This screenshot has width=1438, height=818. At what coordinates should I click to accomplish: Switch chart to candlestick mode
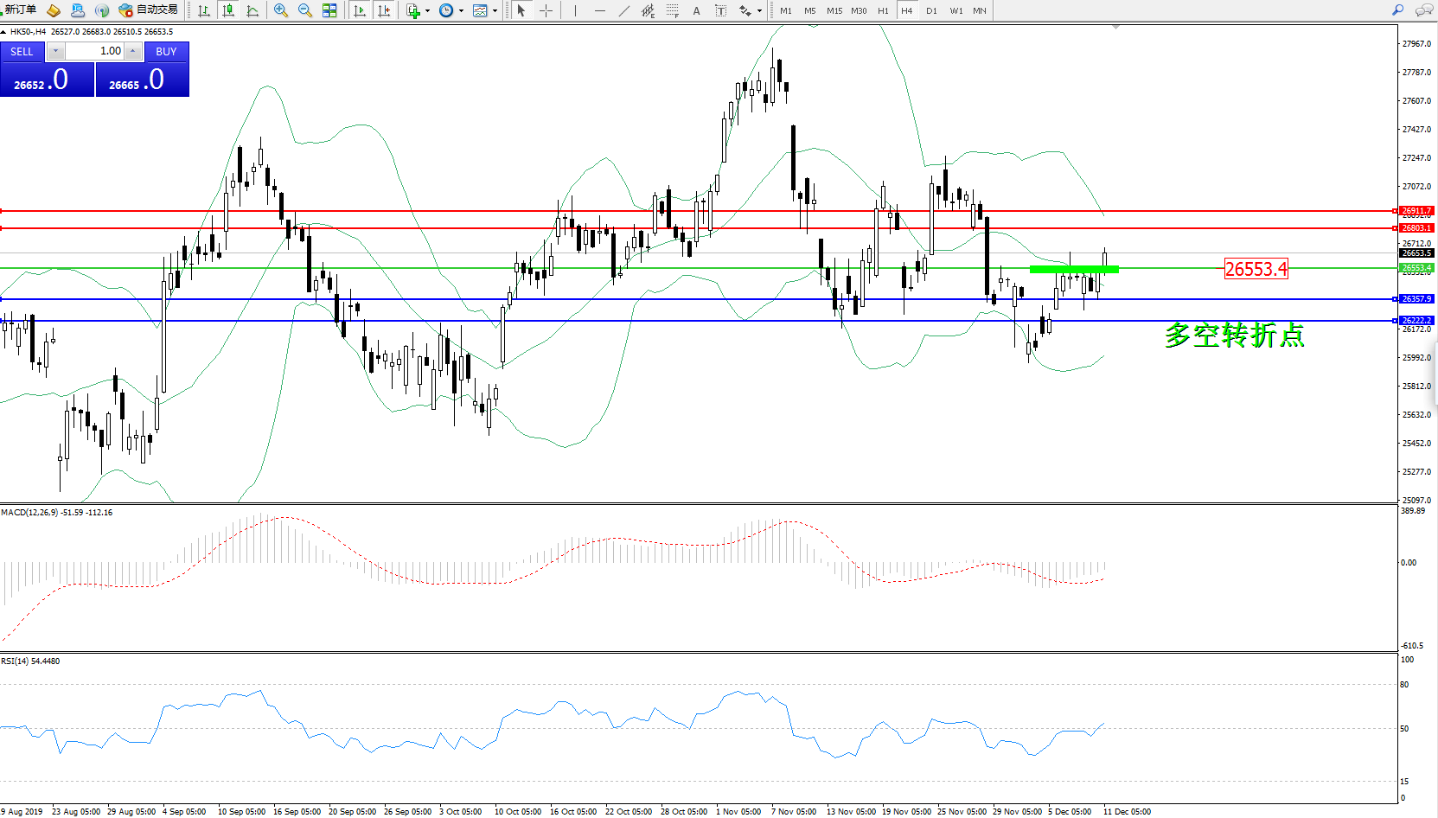pos(228,10)
